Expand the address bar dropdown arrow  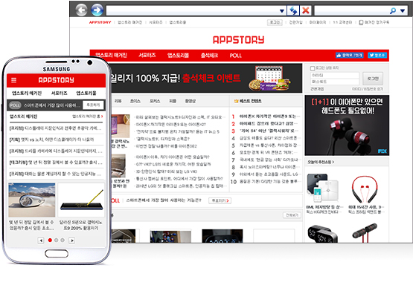point(281,11)
